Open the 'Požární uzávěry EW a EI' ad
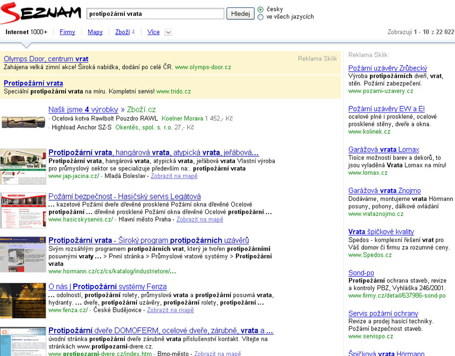Screen dimensions: 455x356 (x=386, y=109)
